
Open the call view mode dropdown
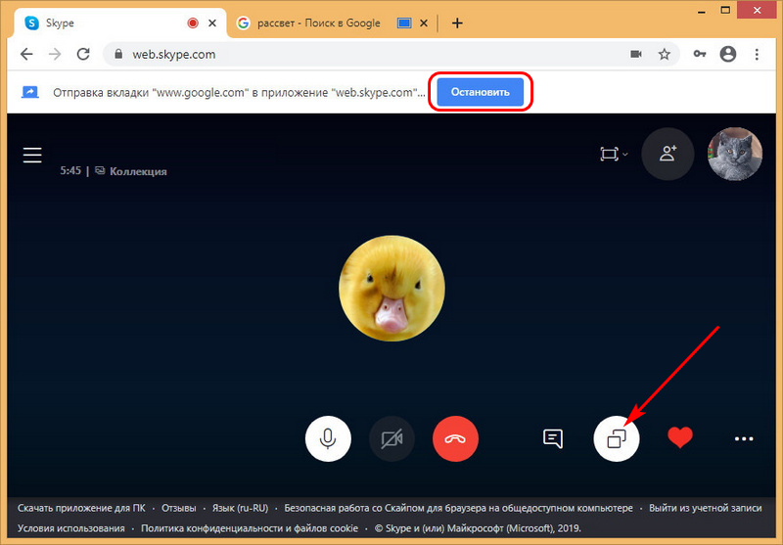614,154
